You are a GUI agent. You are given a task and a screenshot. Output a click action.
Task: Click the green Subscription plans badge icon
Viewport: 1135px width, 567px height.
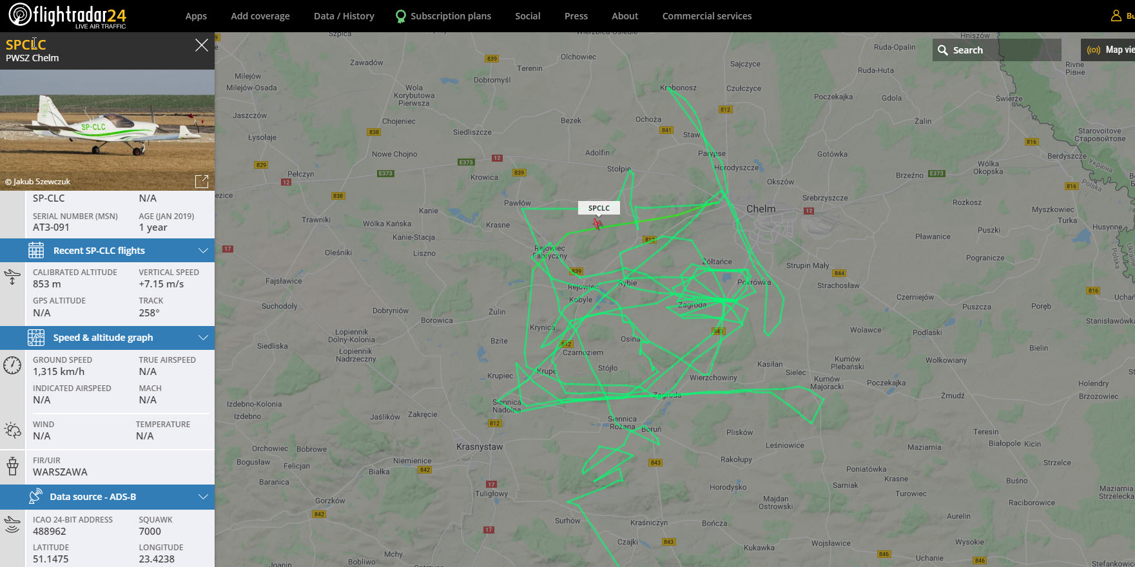(x=401, y=16)
